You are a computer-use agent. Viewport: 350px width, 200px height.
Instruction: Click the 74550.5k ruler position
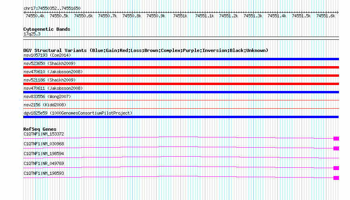tap(59, 16)
